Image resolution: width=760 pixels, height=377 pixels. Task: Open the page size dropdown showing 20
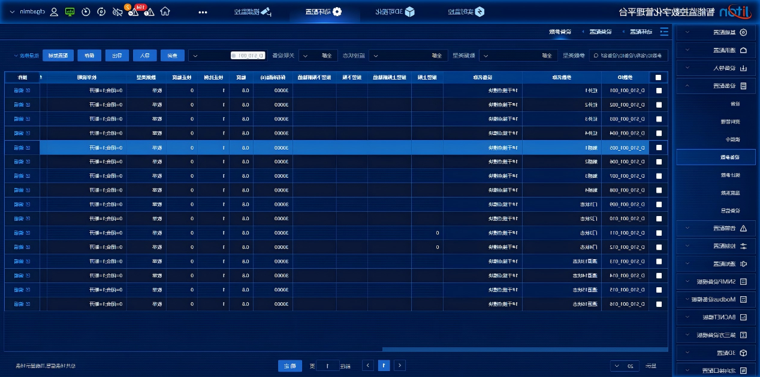tap(624, 366)
